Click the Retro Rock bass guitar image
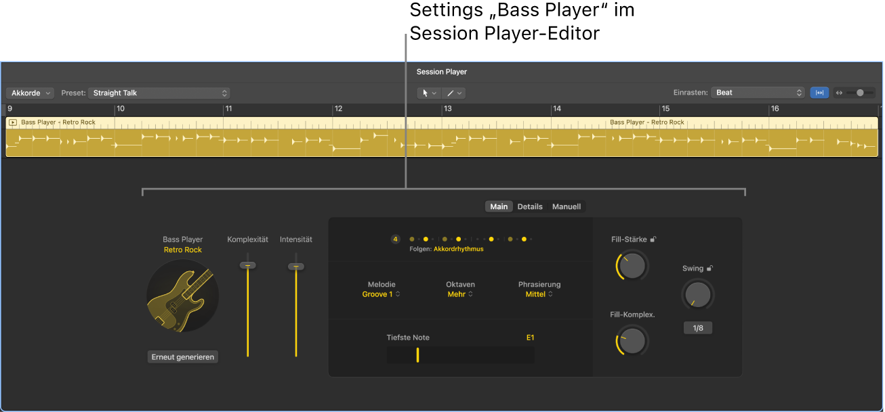 click(182, 298)
